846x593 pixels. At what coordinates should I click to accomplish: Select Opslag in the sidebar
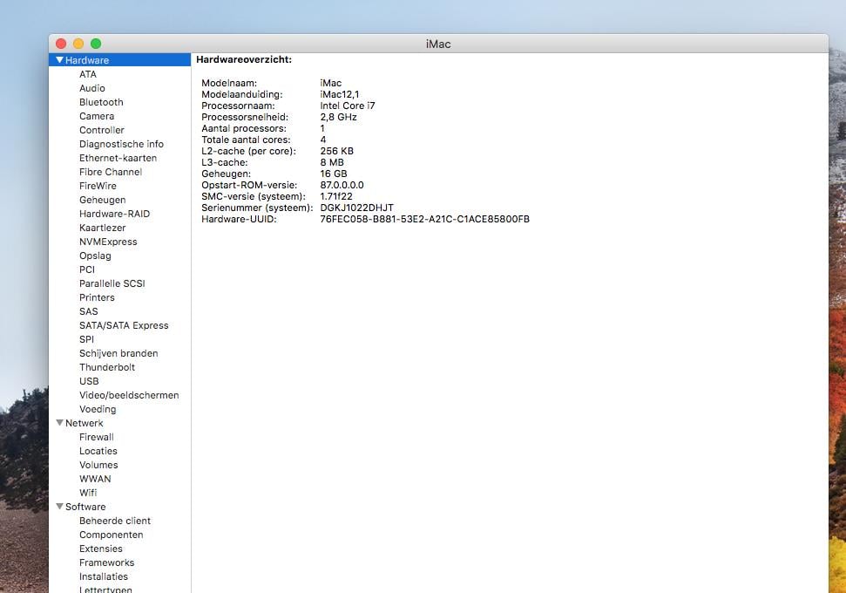[95, 256]
